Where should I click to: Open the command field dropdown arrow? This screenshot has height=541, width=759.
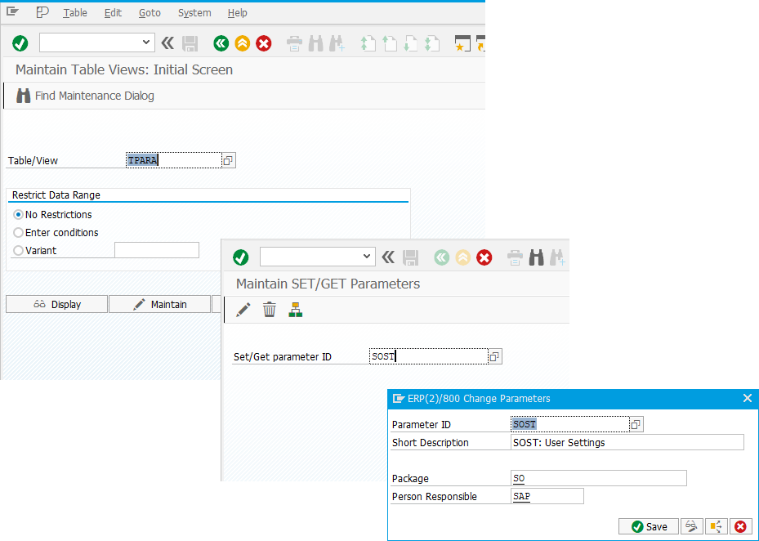[144, 42]
